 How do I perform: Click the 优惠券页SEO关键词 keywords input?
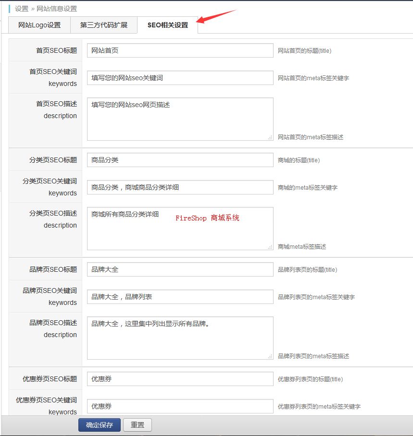click(x=180, y=406)
